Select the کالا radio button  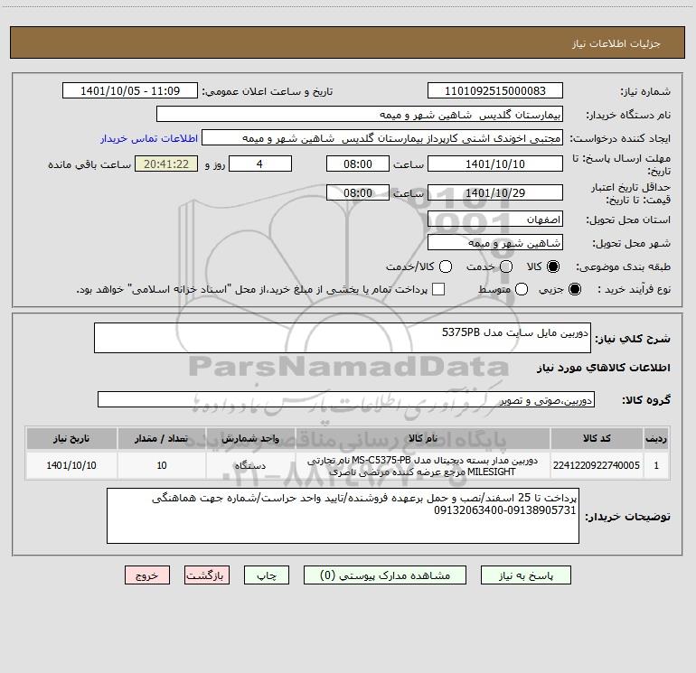click(553, 266)
